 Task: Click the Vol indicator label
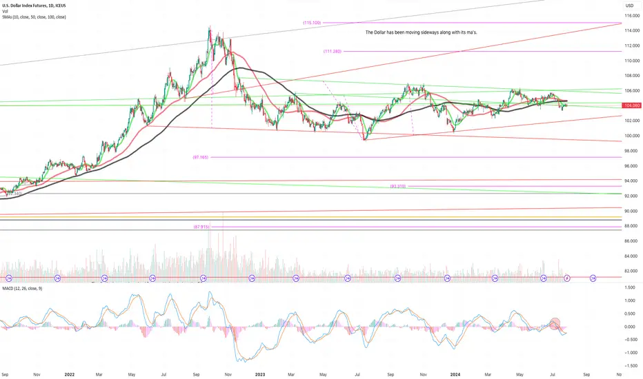point(5,12)
